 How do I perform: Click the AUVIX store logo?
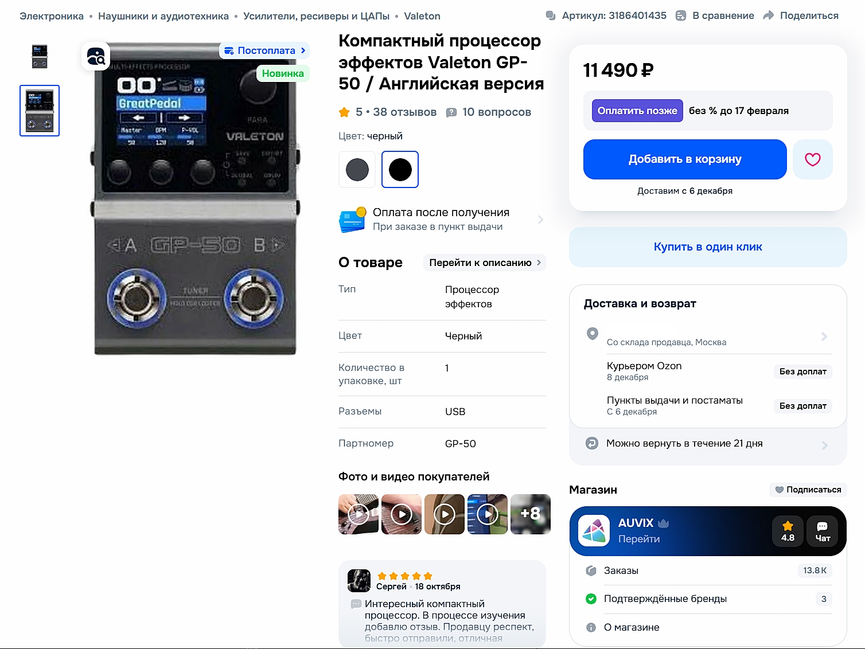tap(594, 530)
